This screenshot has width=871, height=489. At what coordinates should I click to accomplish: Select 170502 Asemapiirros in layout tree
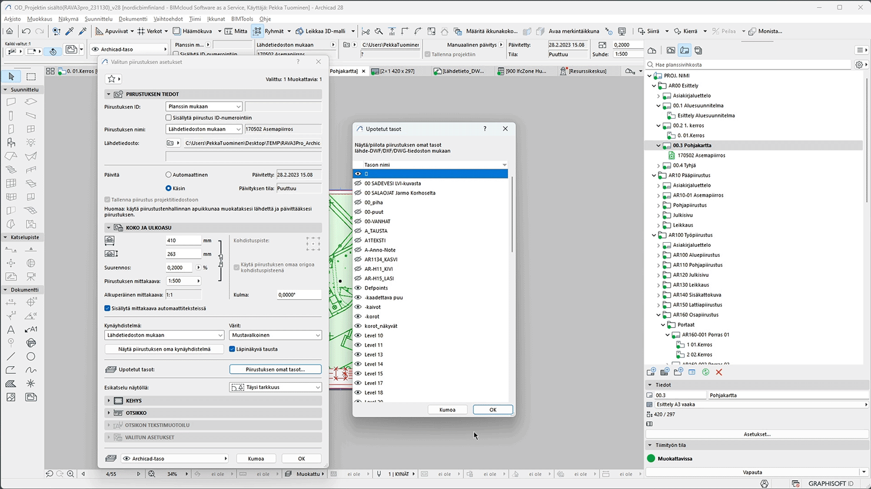[701, 155]
